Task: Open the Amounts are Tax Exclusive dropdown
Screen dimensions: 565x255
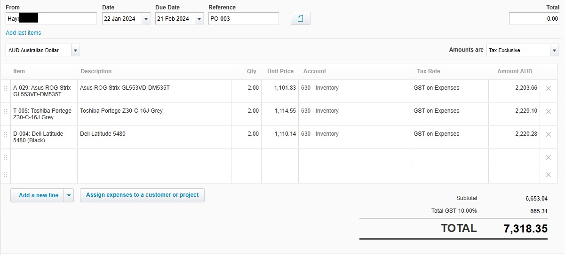Action: [554, 50]
